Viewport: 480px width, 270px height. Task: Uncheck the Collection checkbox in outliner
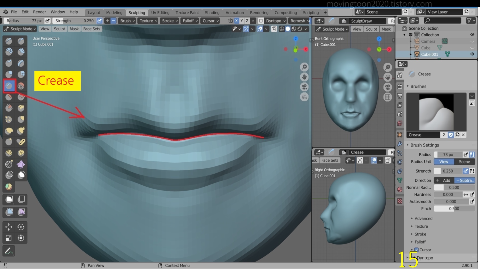(x=411, y=35)
